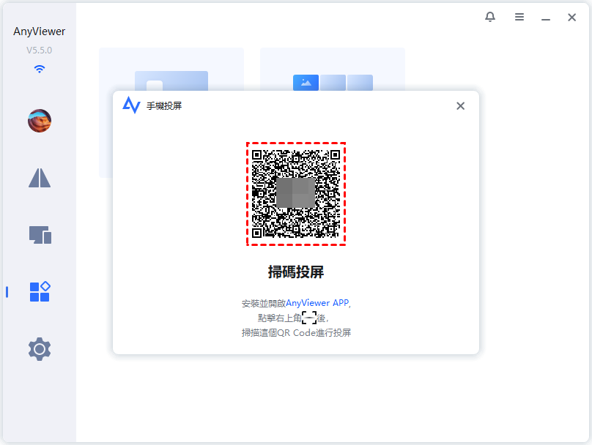
Task: Close the 手機投屏 dialog
Action: click(x=460, y=105)
